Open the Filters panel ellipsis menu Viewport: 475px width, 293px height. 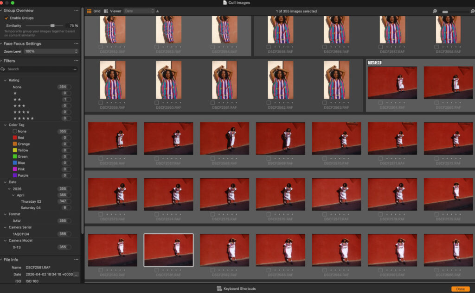pyautogui.click(x=77, y=60)
